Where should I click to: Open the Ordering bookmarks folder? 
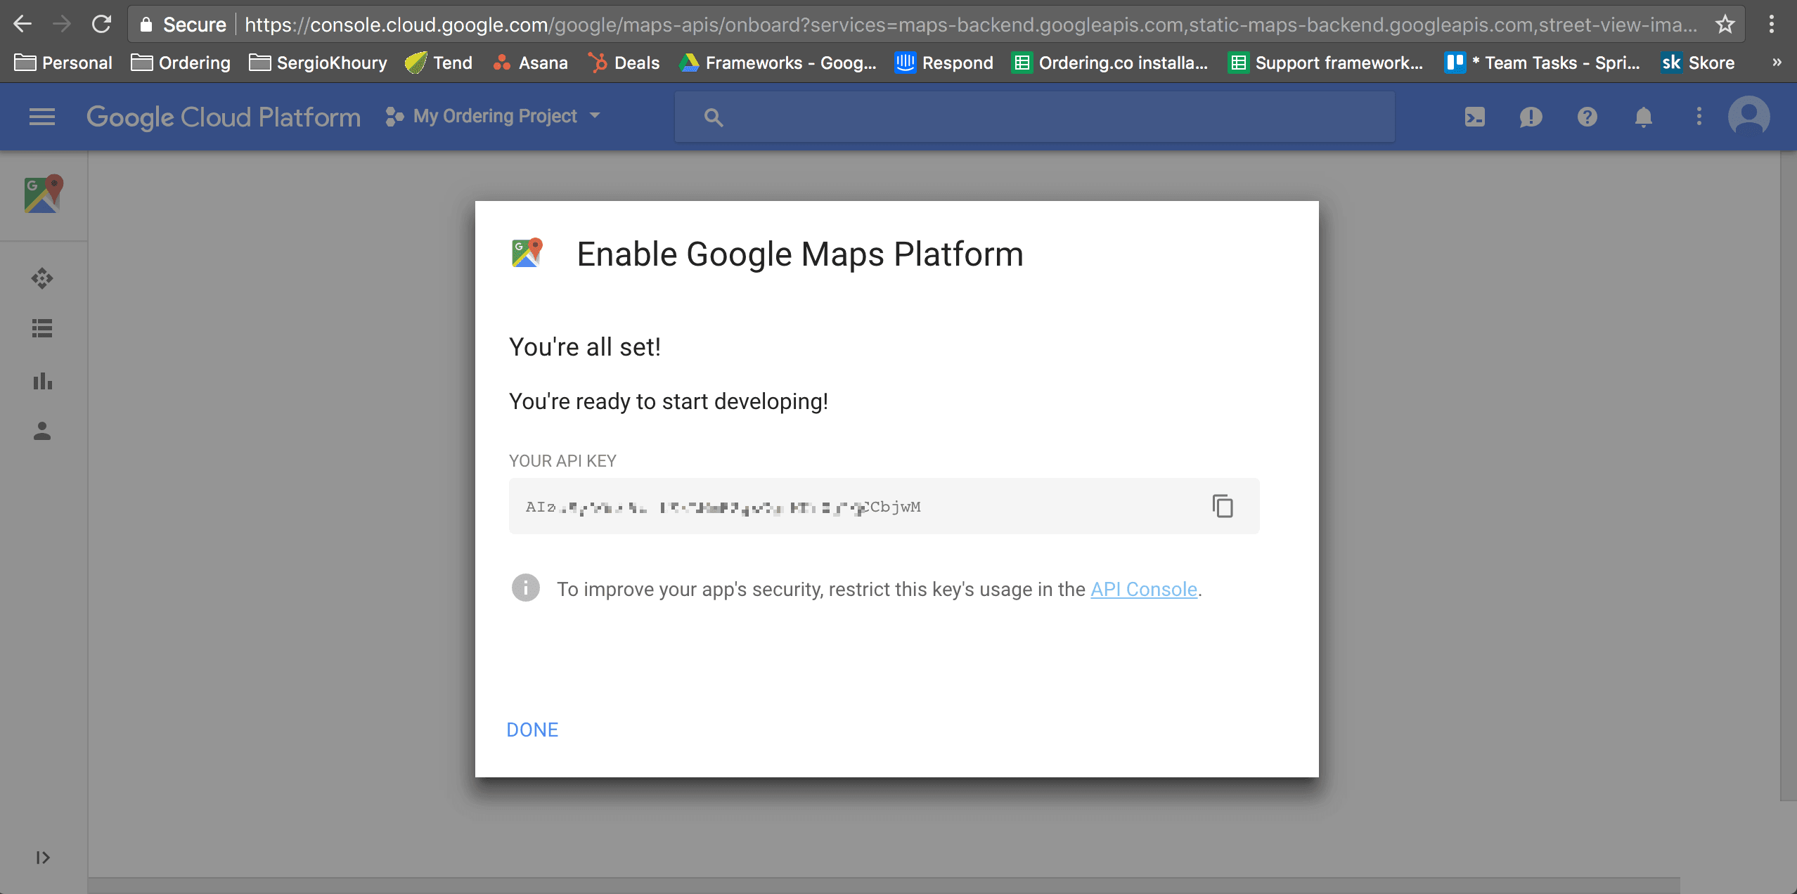[181, 63]
